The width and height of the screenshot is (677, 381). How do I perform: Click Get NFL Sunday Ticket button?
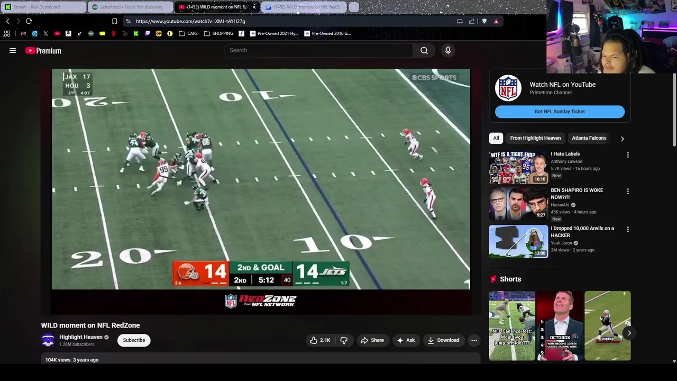[x=560, y=112]
